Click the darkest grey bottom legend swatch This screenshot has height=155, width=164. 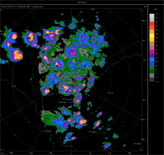pyautogui.click(x=152, y=80)
